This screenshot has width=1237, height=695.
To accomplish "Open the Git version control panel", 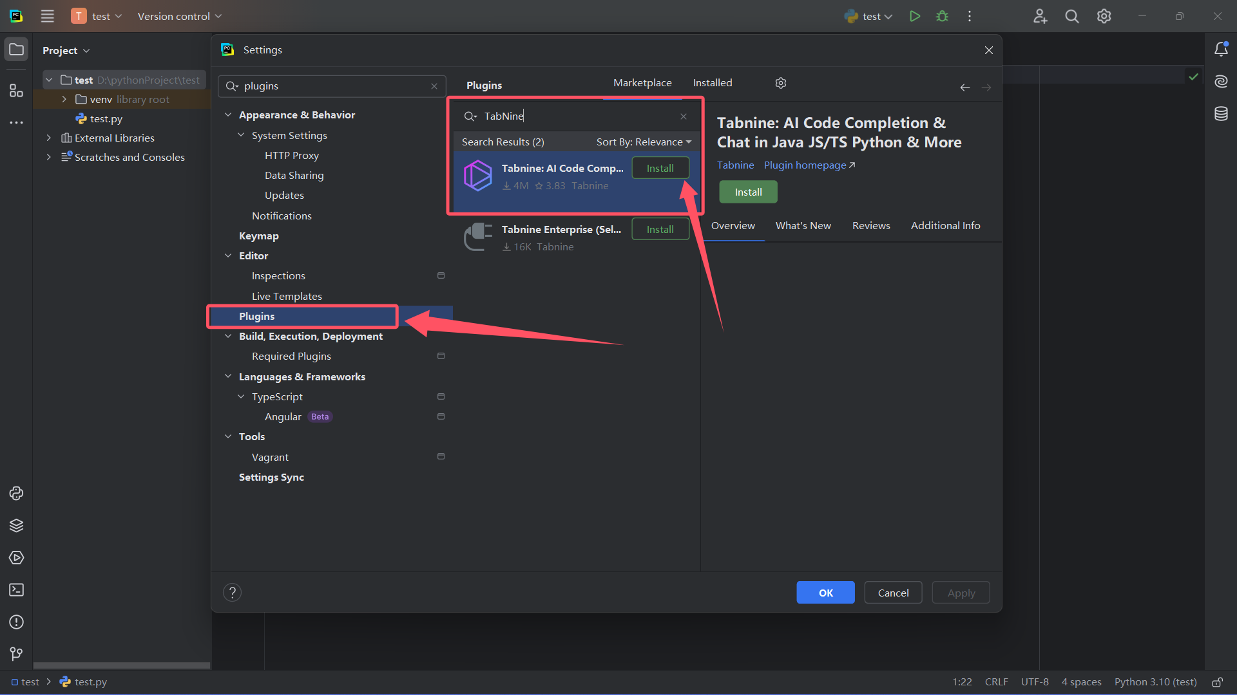I will click(16, 654).
